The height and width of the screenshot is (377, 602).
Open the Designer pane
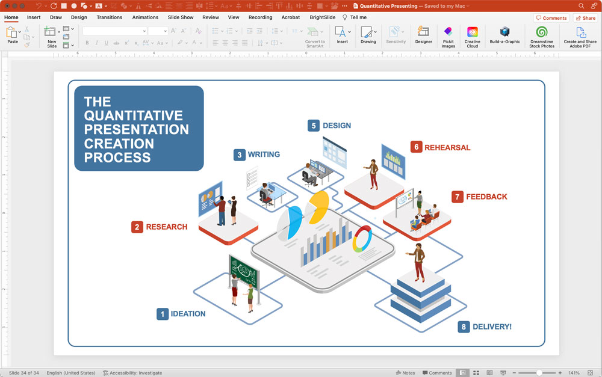(x=423, y=35)
